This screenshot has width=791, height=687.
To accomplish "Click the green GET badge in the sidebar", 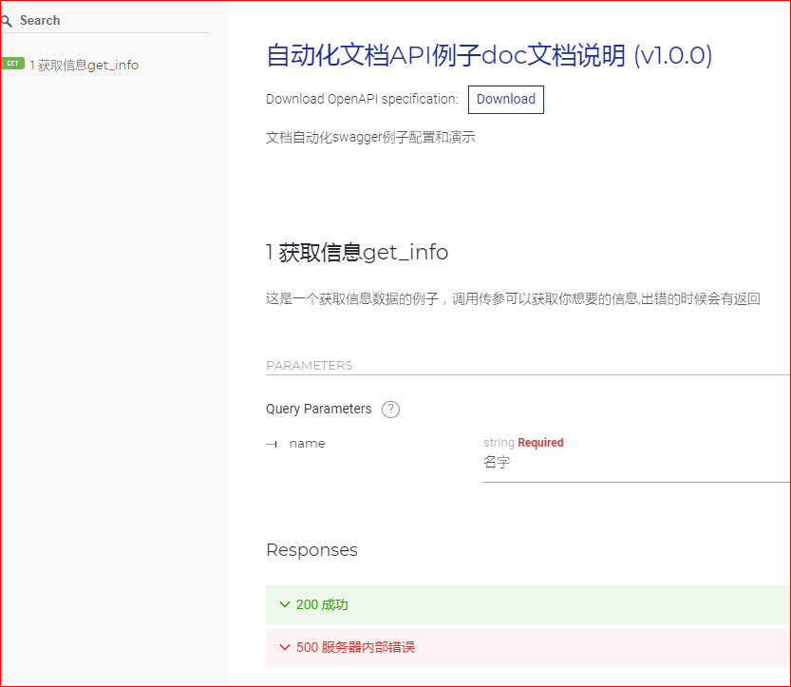I will click(x=13, y=63).
